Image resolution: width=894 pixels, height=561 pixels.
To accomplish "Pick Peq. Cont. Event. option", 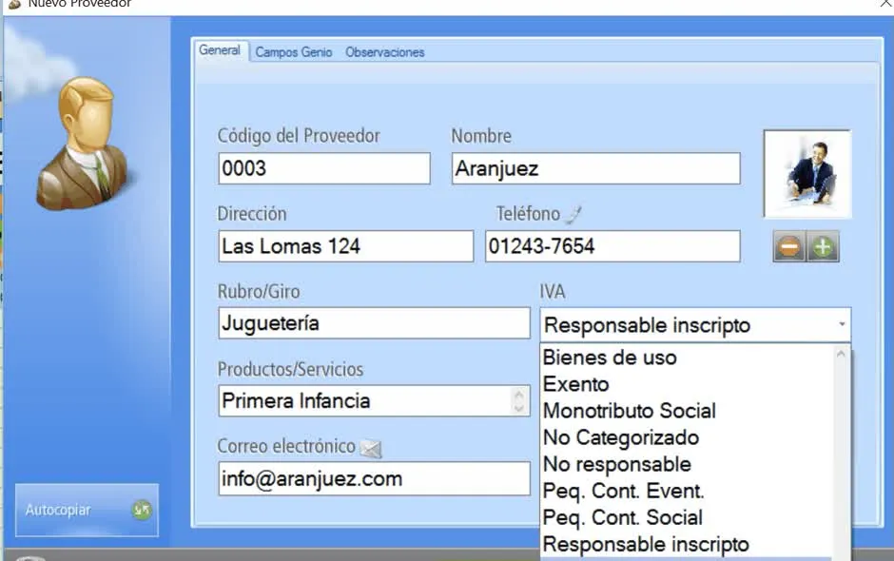I will point(687,491).
